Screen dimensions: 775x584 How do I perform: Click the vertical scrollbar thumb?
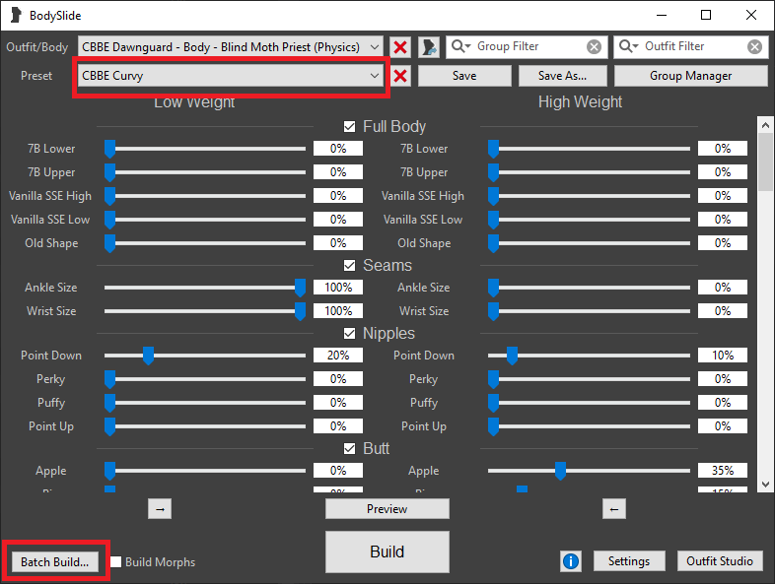(x=765, y=162)
